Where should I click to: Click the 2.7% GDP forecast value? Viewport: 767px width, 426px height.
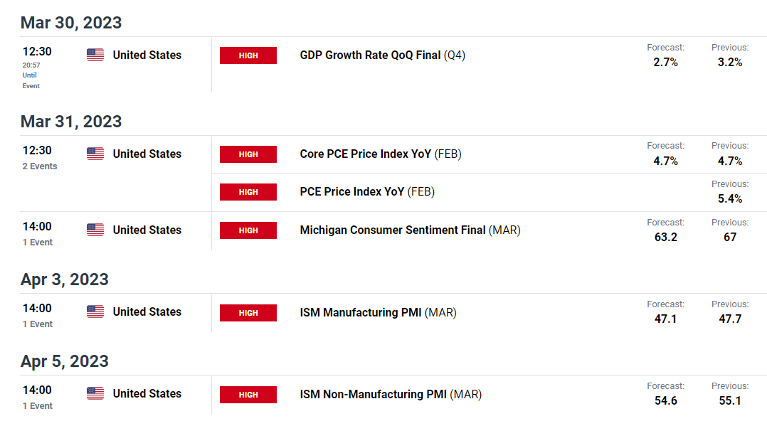[665, 62]
